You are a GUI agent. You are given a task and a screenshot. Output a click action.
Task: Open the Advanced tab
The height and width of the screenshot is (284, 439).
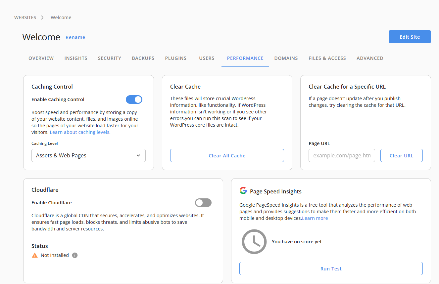(x=370, y=58)
